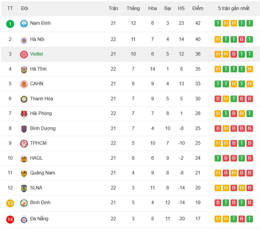Click the Hà Nội club crest
Viewport: 260px width, 230px height.
[x=24, y=40]
